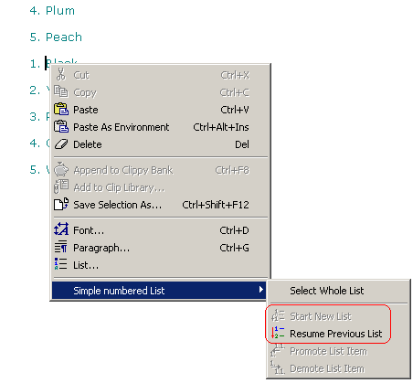
Task: Click the Plum list item text
Action: click(60, 11)
